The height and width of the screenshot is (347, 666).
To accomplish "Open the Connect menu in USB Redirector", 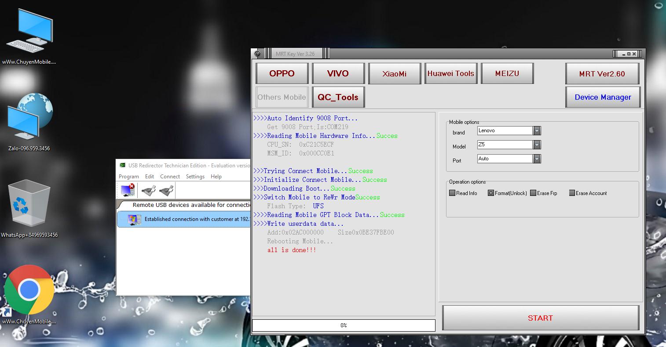I will (170, 177).
